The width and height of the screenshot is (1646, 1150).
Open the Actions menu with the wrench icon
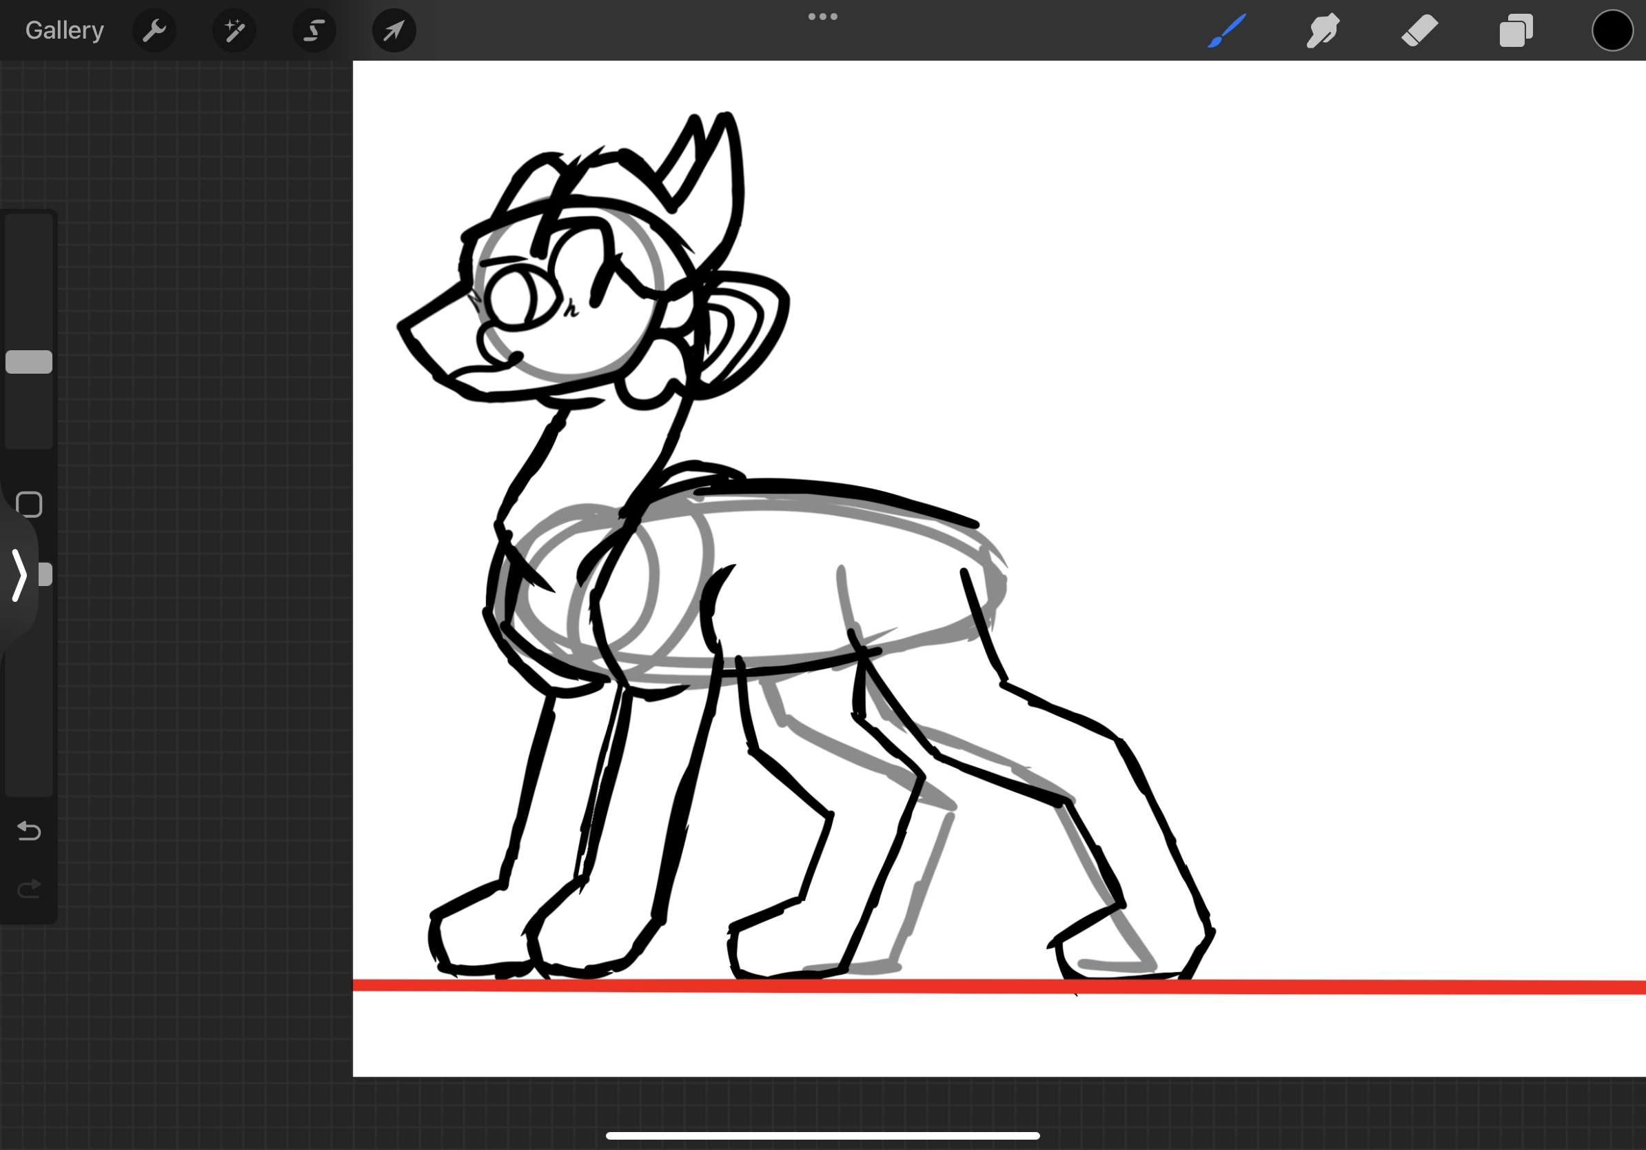tap(154, 30)
